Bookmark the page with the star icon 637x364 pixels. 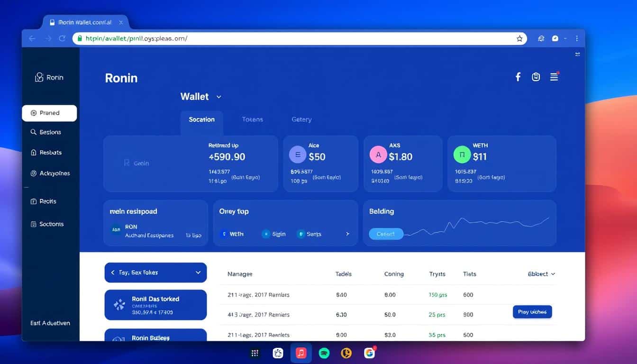point(519,38)
